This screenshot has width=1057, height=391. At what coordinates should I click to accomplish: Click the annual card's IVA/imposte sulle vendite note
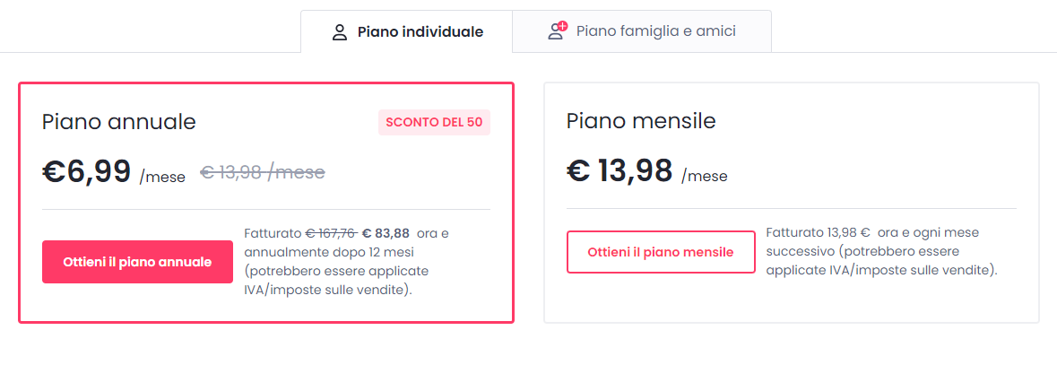328,290
